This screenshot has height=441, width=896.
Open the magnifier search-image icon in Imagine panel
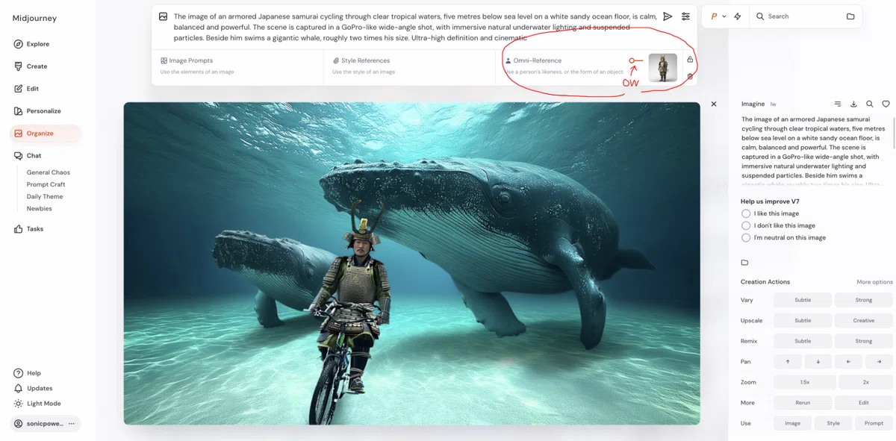[870, 104]
